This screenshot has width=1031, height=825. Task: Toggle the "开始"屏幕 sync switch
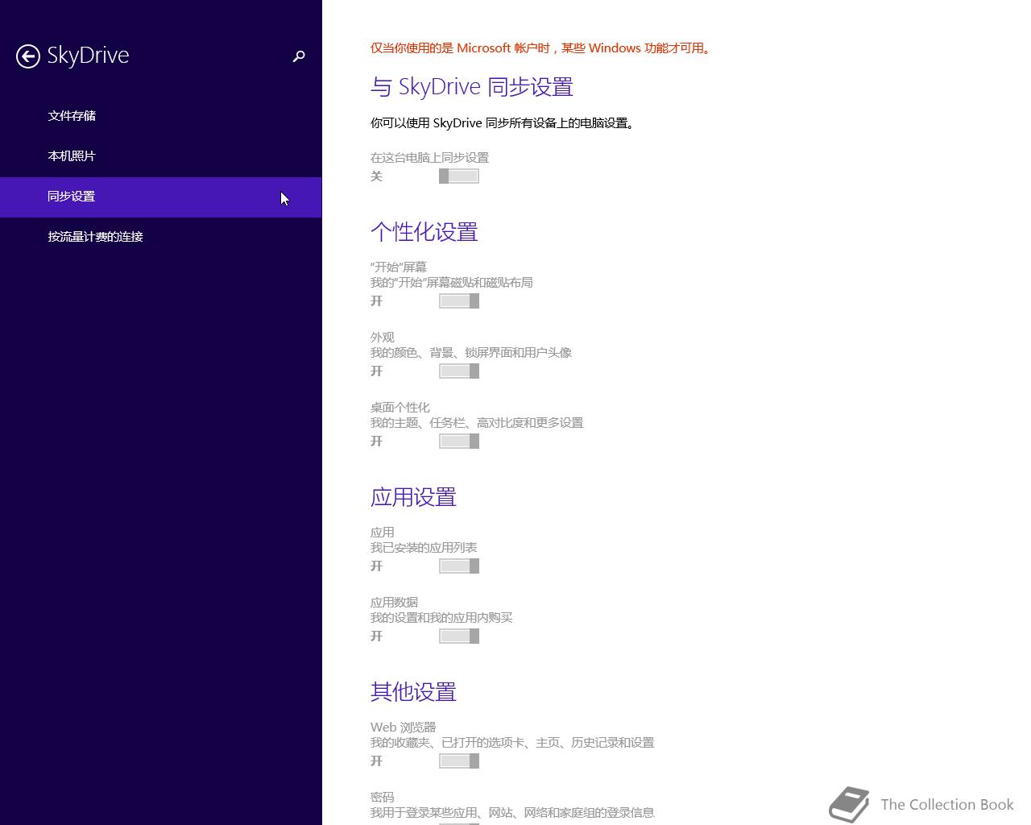pyautogui.click(x=459, y=301)
